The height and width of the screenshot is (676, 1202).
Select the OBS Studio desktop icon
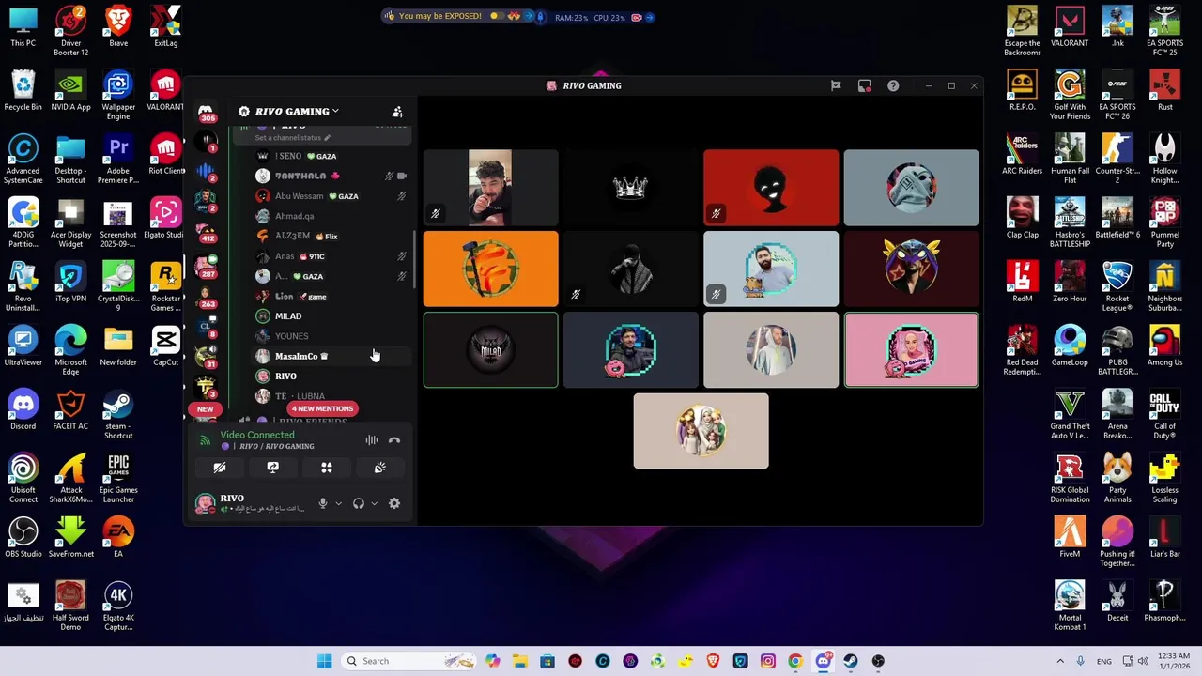tap(23, 538)
